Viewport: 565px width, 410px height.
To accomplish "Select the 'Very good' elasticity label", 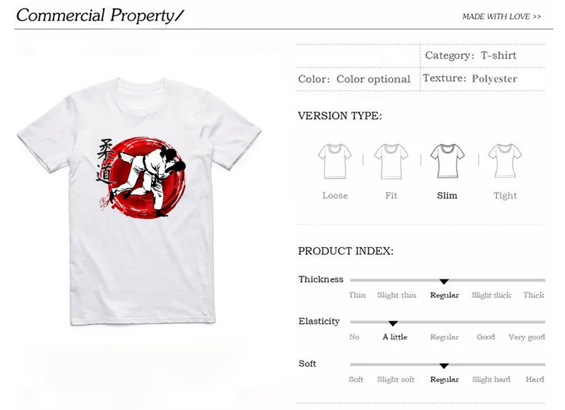I will click(x=526, y=337).
